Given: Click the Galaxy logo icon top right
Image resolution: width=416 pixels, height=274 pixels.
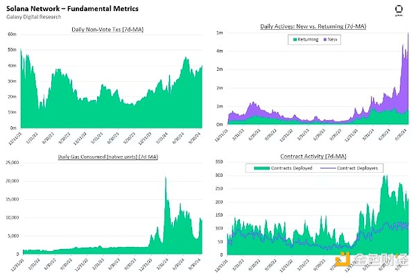Looking at the screenshot, I should [x=399, y=10].
